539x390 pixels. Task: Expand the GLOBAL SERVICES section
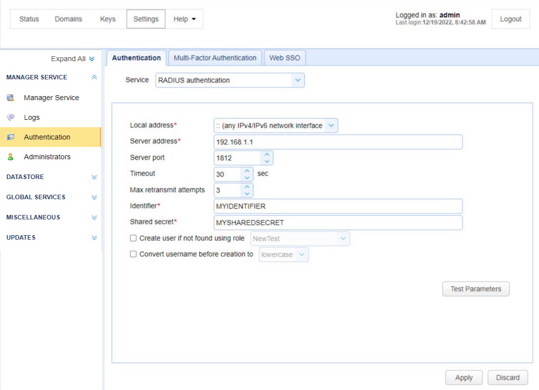pyautogui.click(x=94, y=197)
